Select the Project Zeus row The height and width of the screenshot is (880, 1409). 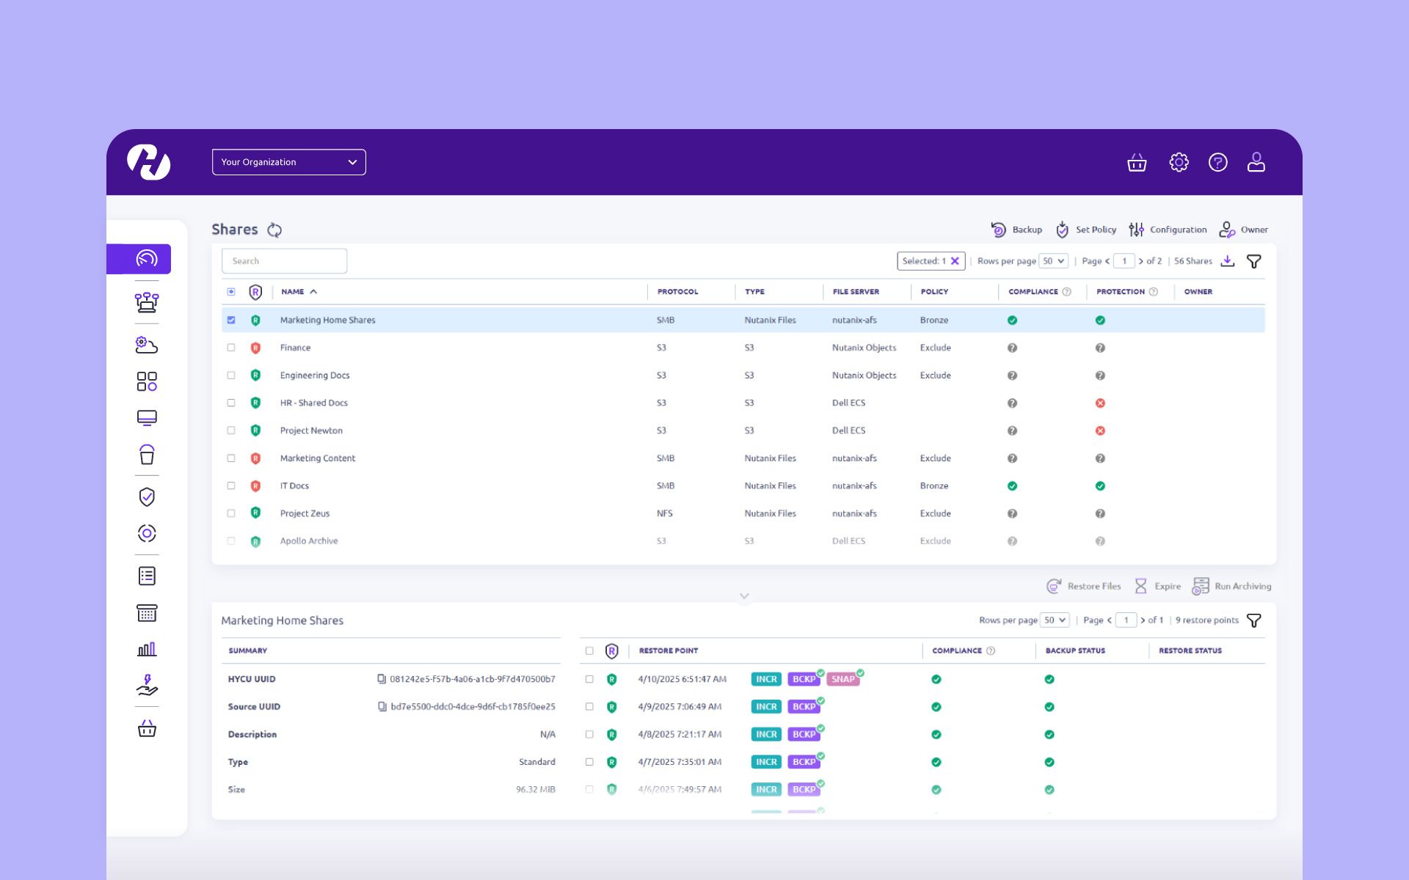[743, 513]
